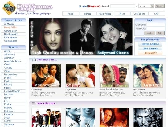Choose the Mystery genre
This screenshot has height=127, width=168.
click(8, 107)
